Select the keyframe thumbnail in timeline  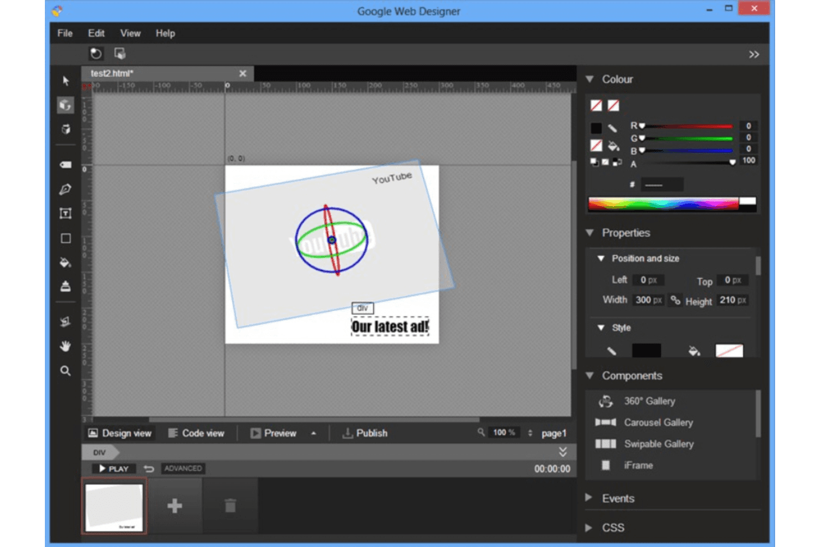click(114, 506)
